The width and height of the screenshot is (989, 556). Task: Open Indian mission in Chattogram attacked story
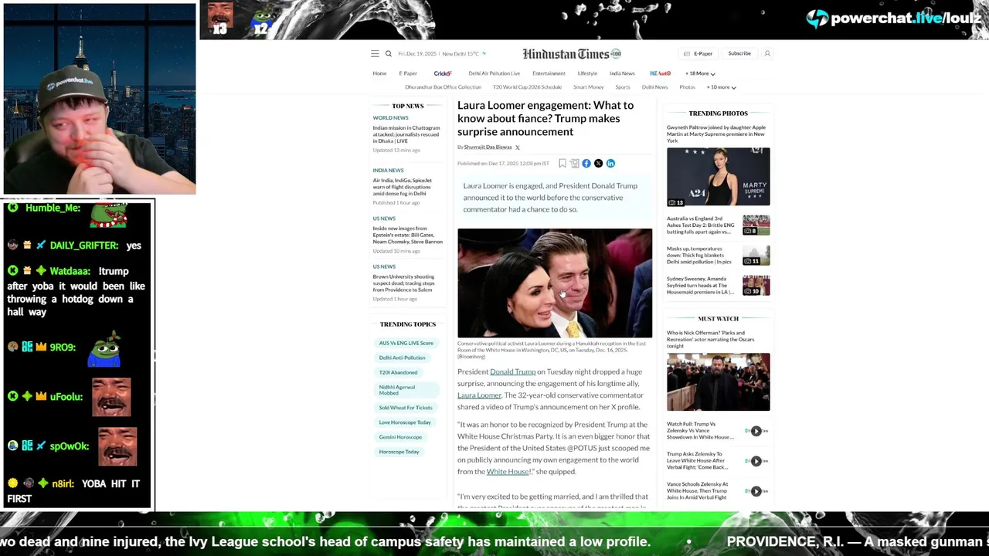(406, 134)
